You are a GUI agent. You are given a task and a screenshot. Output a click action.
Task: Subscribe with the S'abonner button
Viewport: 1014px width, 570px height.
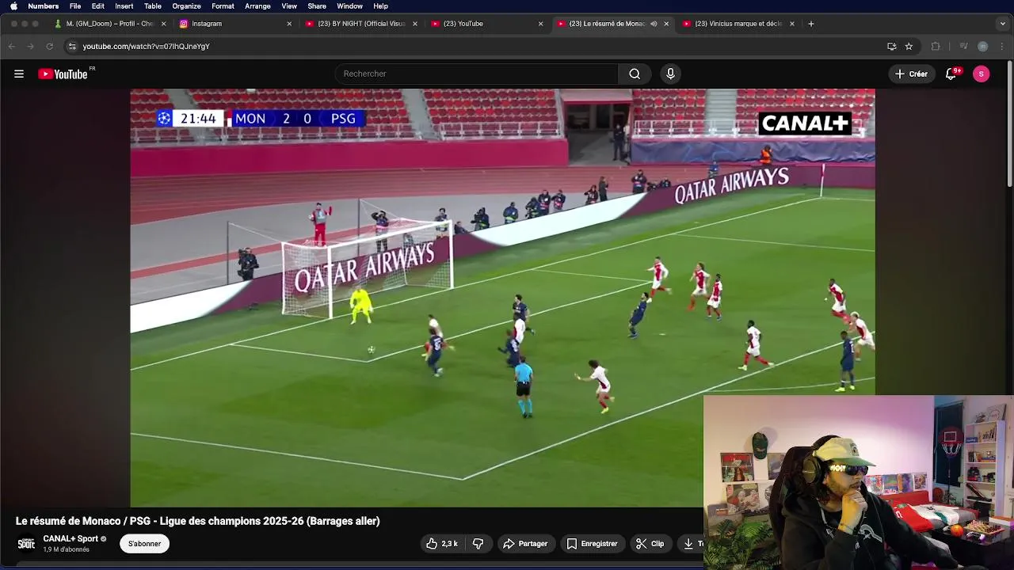click(x=144, y=544)
